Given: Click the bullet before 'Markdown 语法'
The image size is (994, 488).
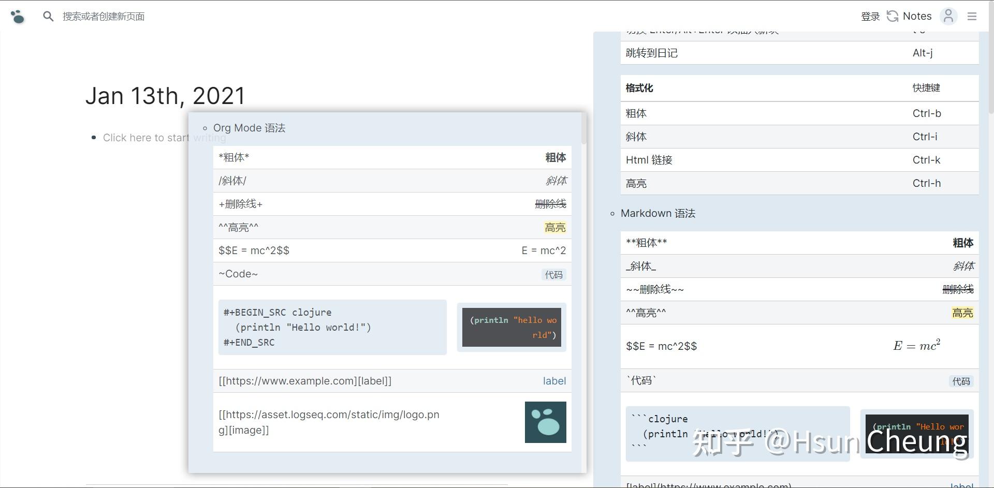Looking at the screenshot, I should pyautogui.click(x=613, y=213).
